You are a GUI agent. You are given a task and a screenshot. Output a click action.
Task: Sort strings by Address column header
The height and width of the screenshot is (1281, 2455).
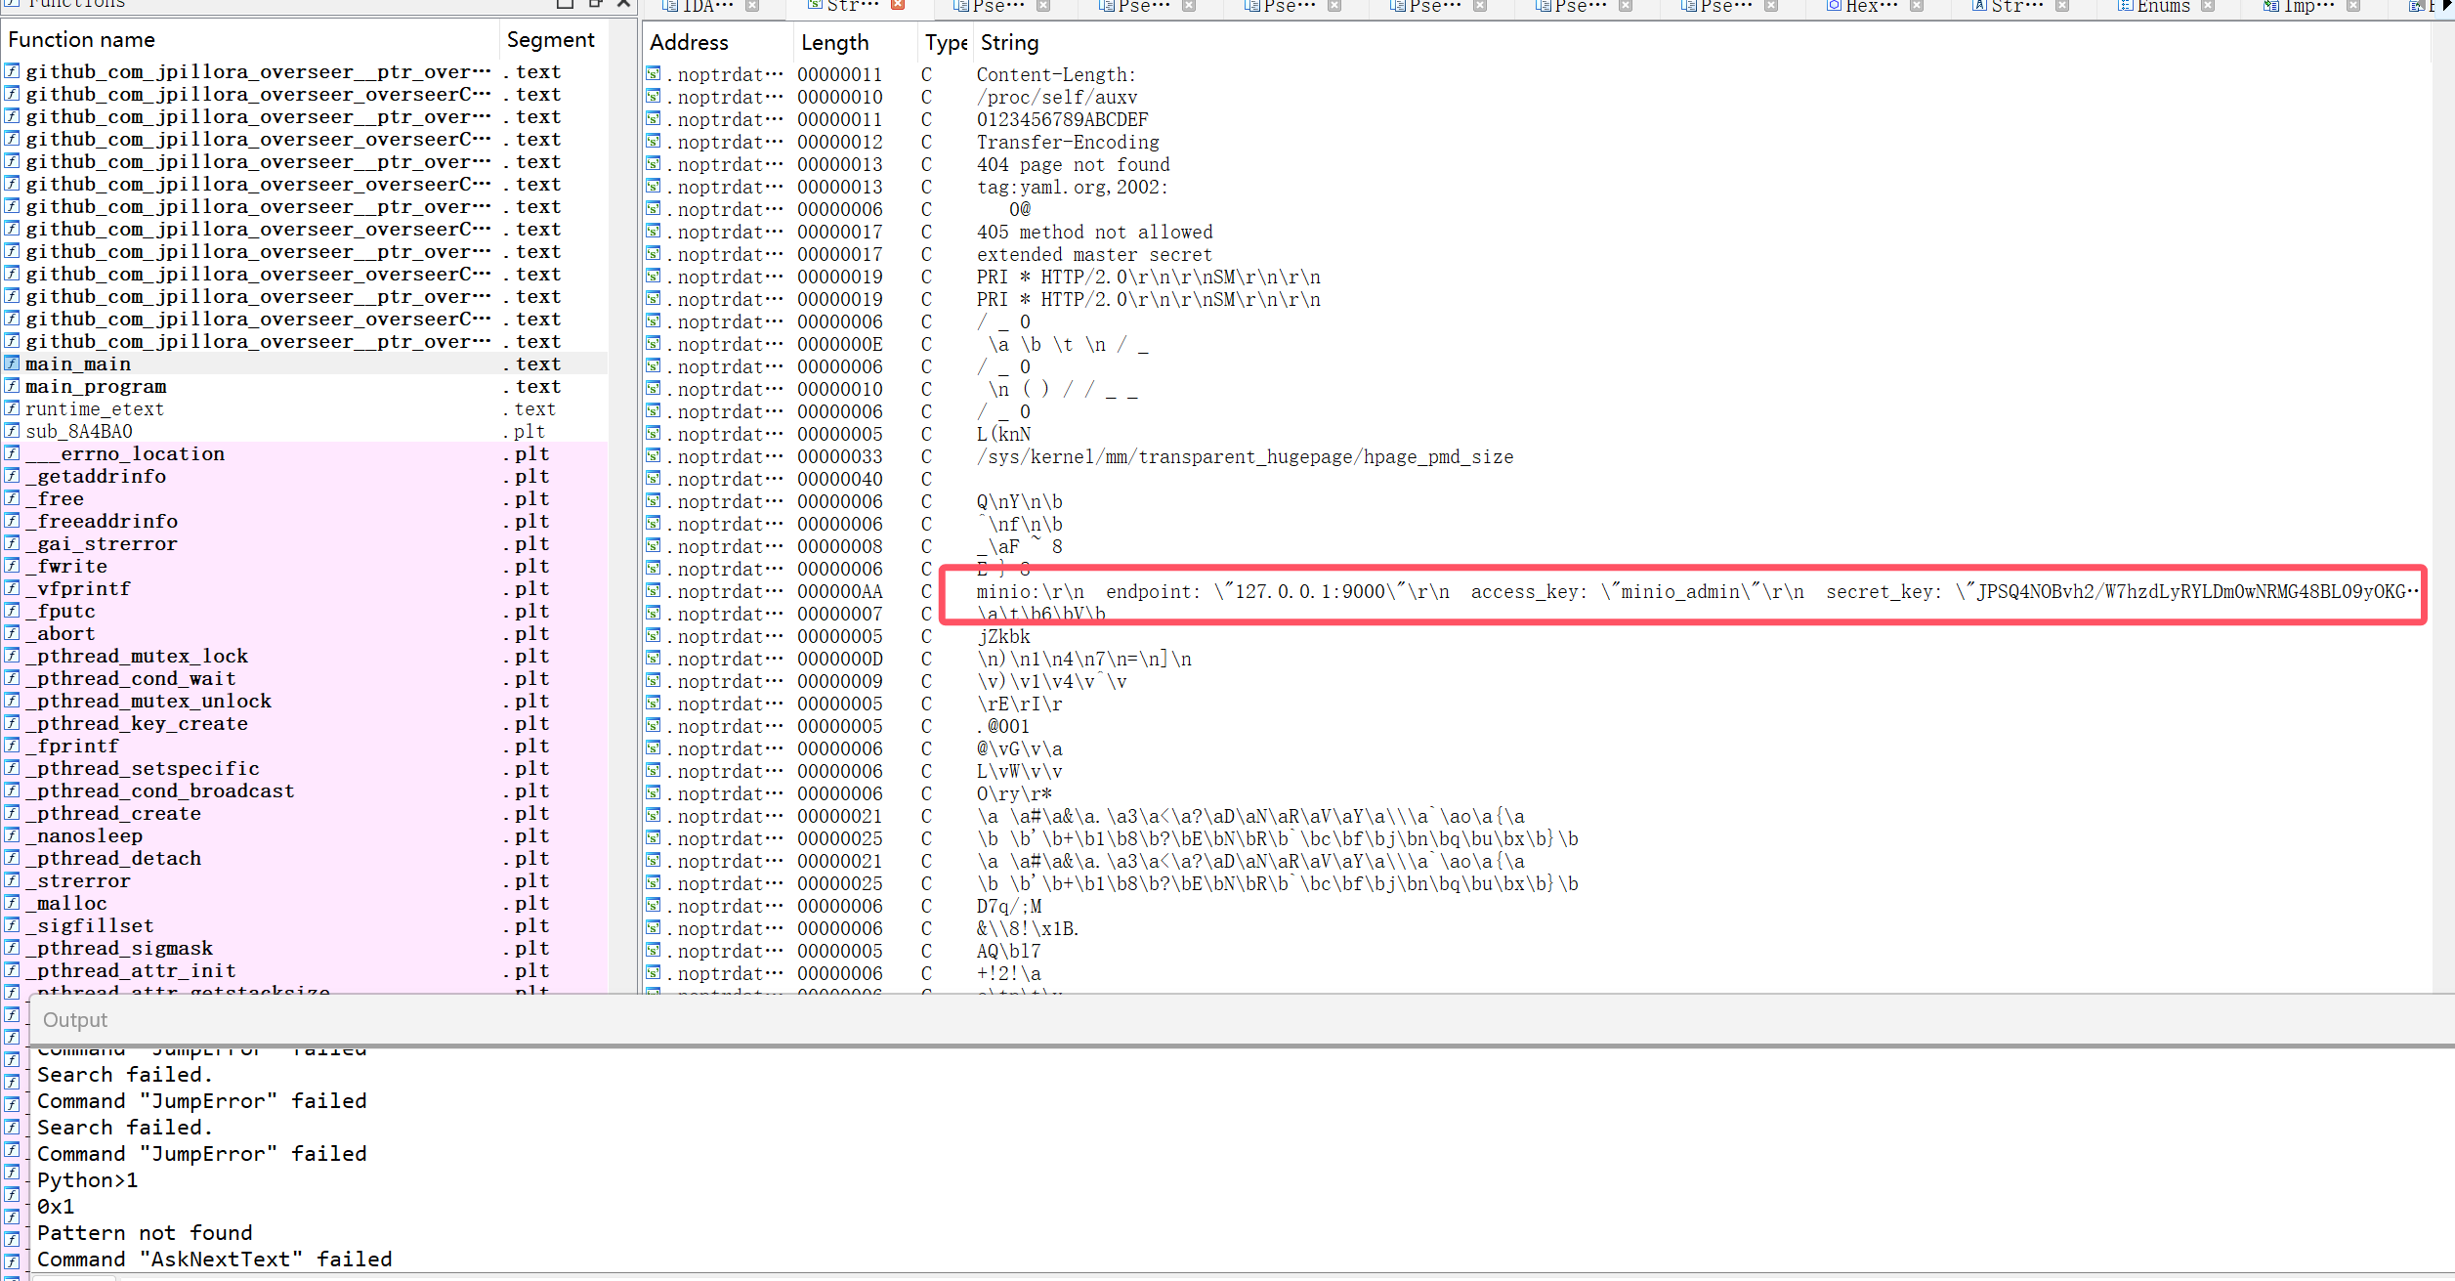[689, 43]
